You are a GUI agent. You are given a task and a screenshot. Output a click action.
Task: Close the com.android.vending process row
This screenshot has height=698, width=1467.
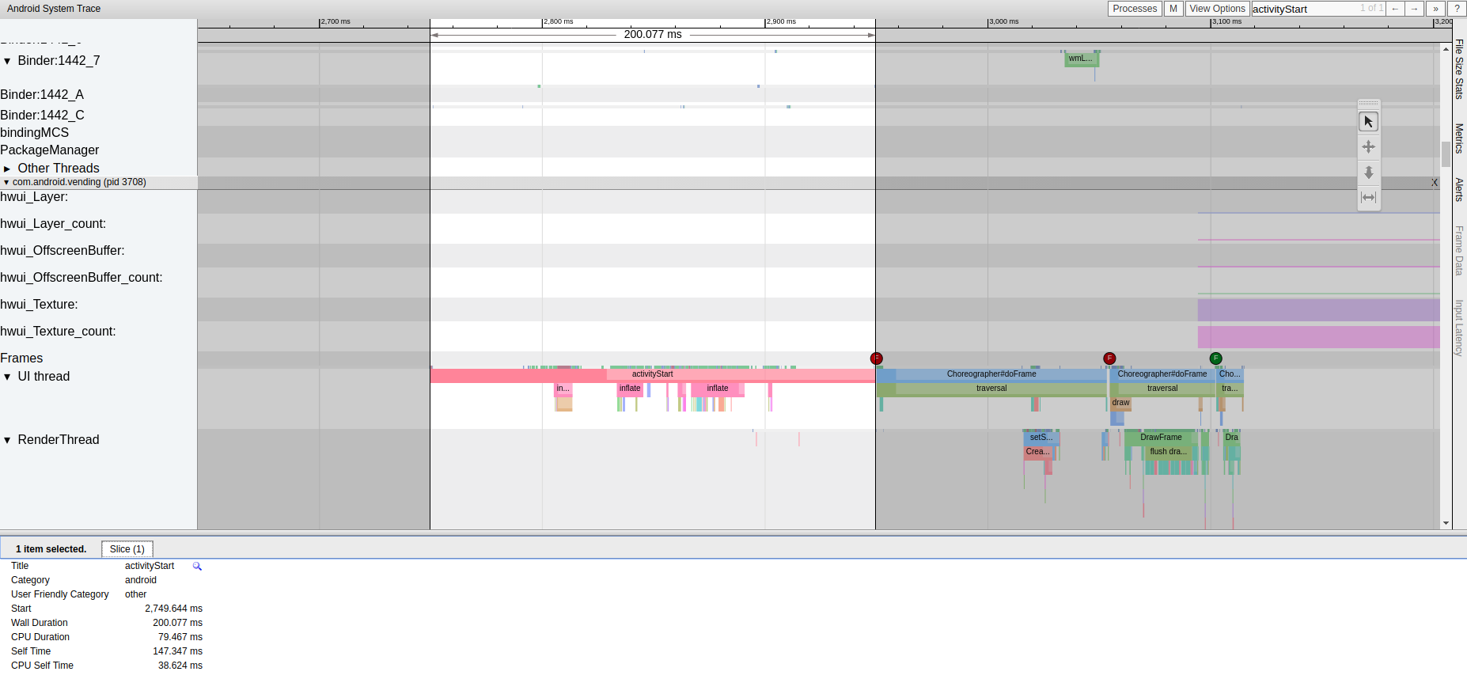coord(1434,183)
